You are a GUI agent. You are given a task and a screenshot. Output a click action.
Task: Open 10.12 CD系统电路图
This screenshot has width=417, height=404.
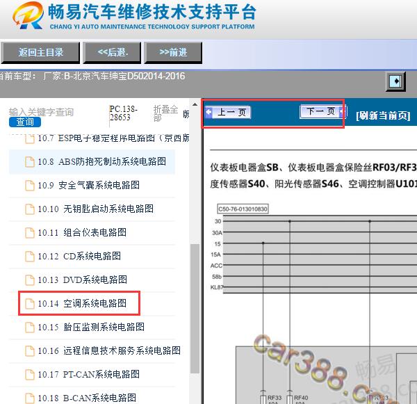(x=79, y=256)
